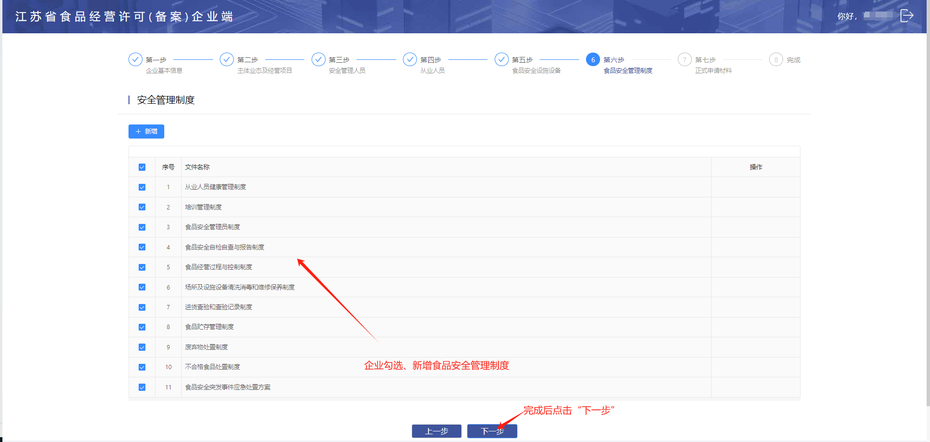Viewport: 930px width, 442px height.
Task: Click the step 6 numbered circle
Action: (x=593, y=59)
